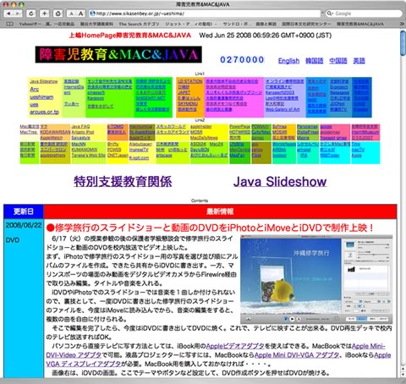Open the KUMANOMIX link
This screenshot has width=406, height=384.
pos(85,150)
